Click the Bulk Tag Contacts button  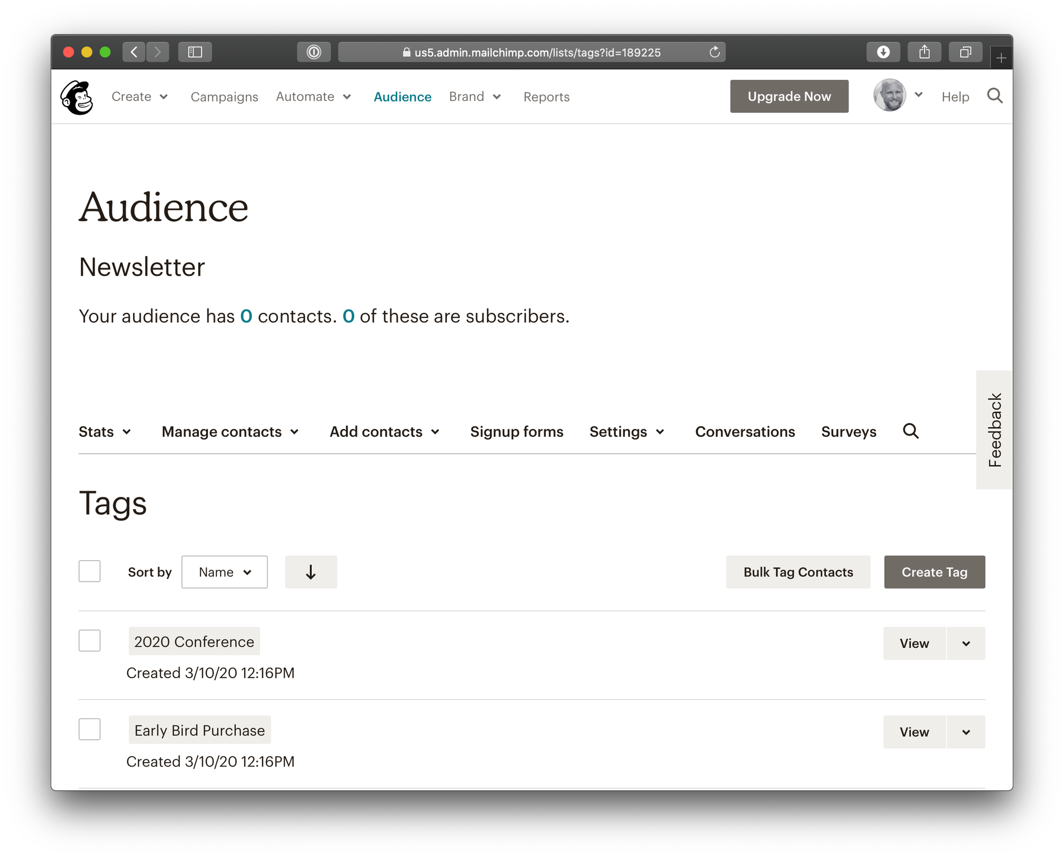798,572
